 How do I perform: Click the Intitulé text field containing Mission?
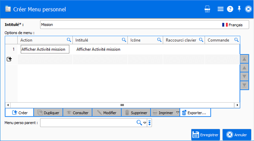[x=128, y=25]
